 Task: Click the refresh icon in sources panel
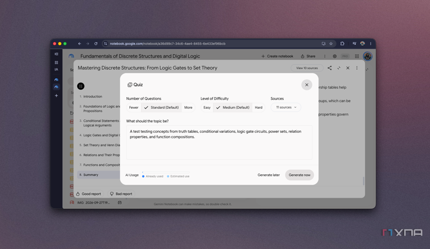tap(72, 113)
